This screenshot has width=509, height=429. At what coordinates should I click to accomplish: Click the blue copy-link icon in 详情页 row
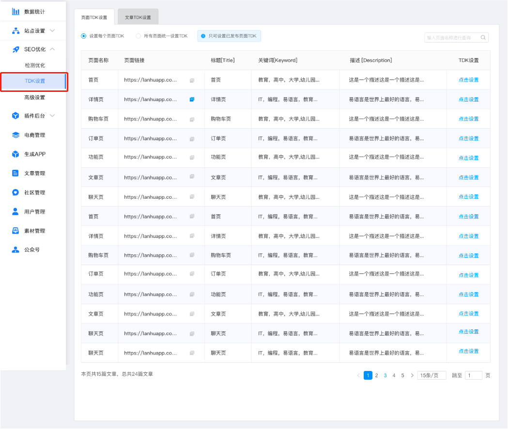pyautogui.click(x=192, y=100)
